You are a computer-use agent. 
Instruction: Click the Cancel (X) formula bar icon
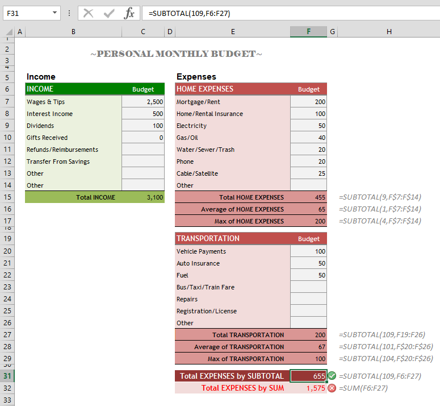pos(89,13)
